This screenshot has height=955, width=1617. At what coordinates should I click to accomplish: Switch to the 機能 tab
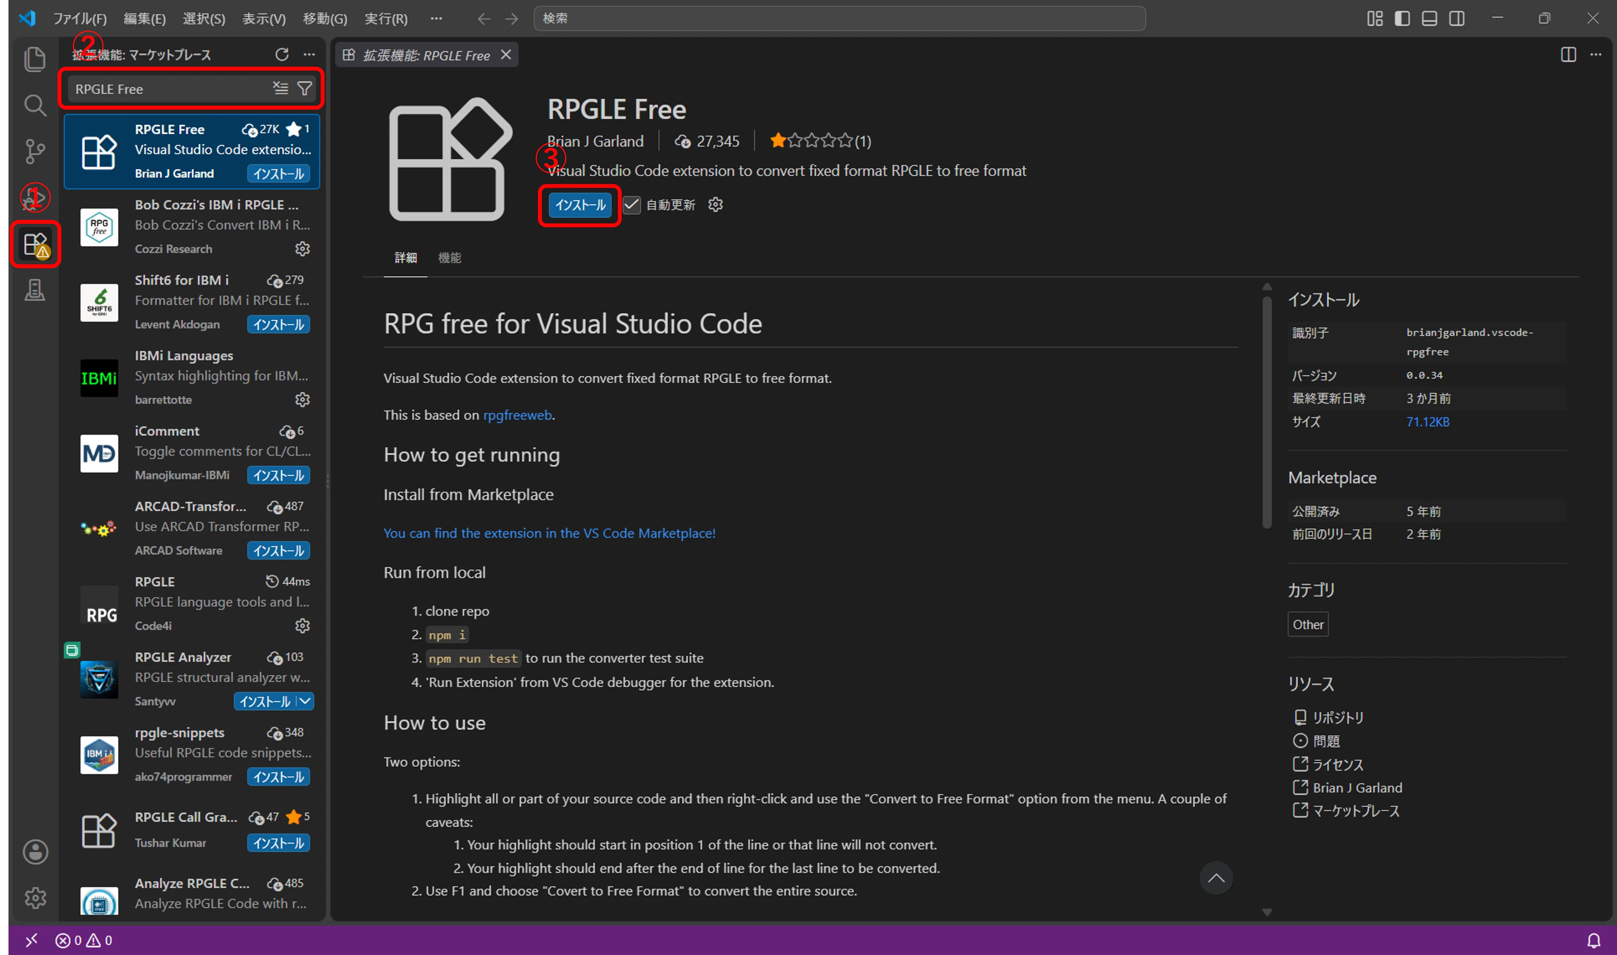[449, 258]
